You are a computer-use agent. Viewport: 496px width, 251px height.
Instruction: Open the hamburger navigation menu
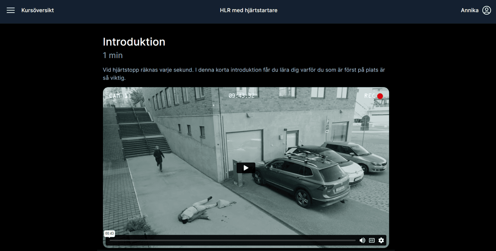click(x=10, y=10)
